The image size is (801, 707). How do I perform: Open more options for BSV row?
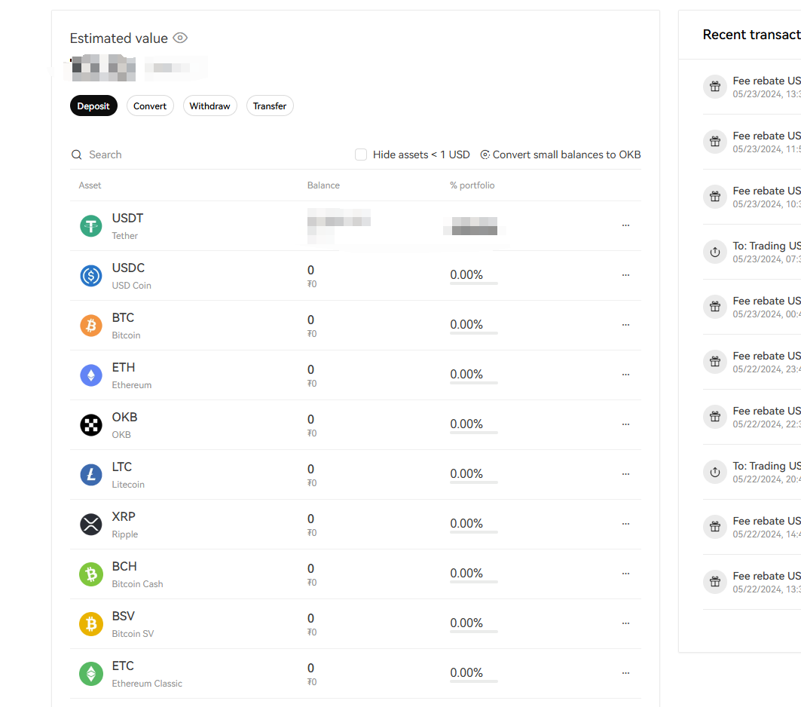click(625, 623)
